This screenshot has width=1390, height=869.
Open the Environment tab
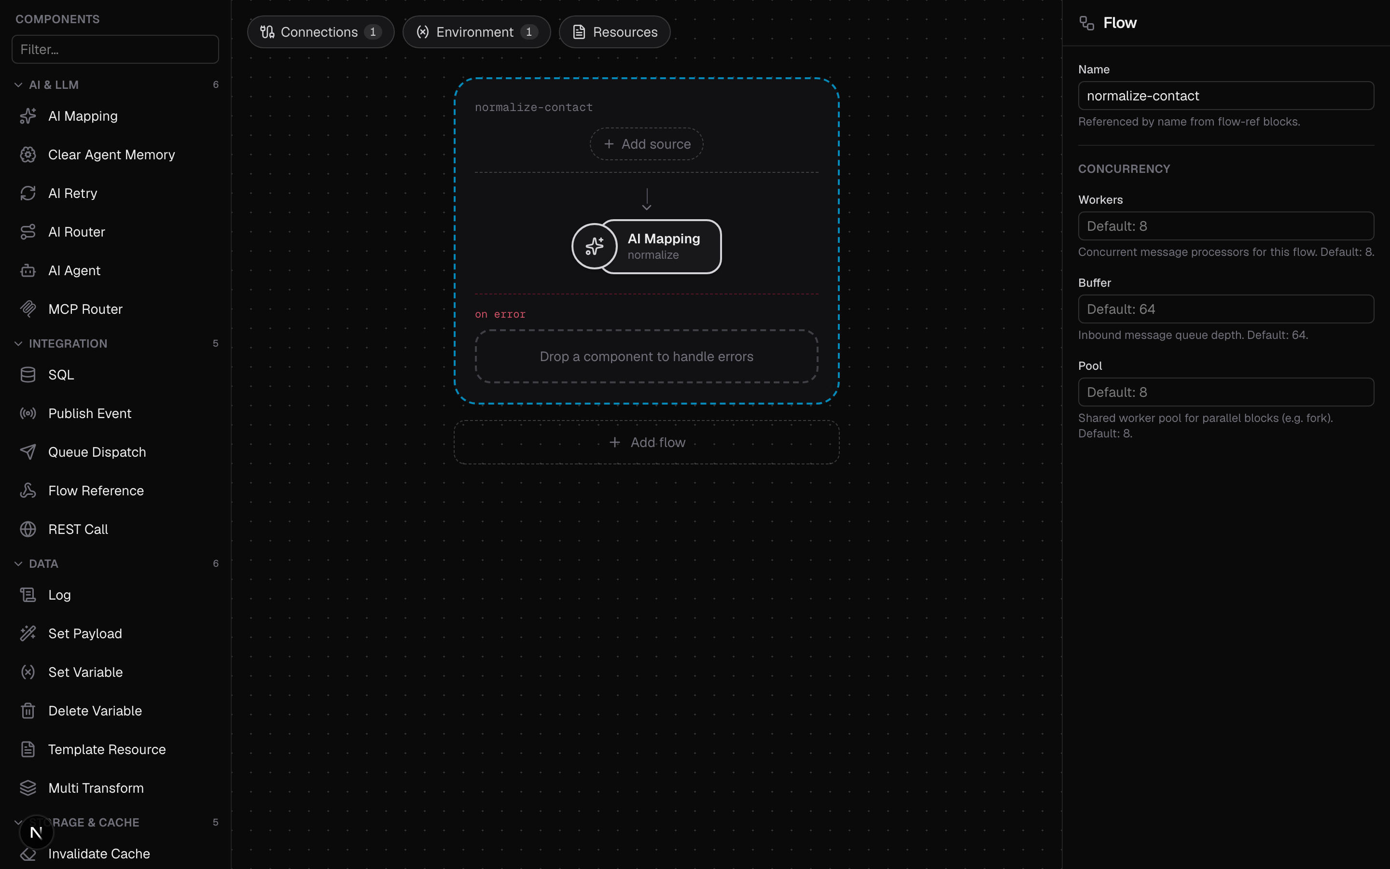pyautogui.click(x=476, y=31)
